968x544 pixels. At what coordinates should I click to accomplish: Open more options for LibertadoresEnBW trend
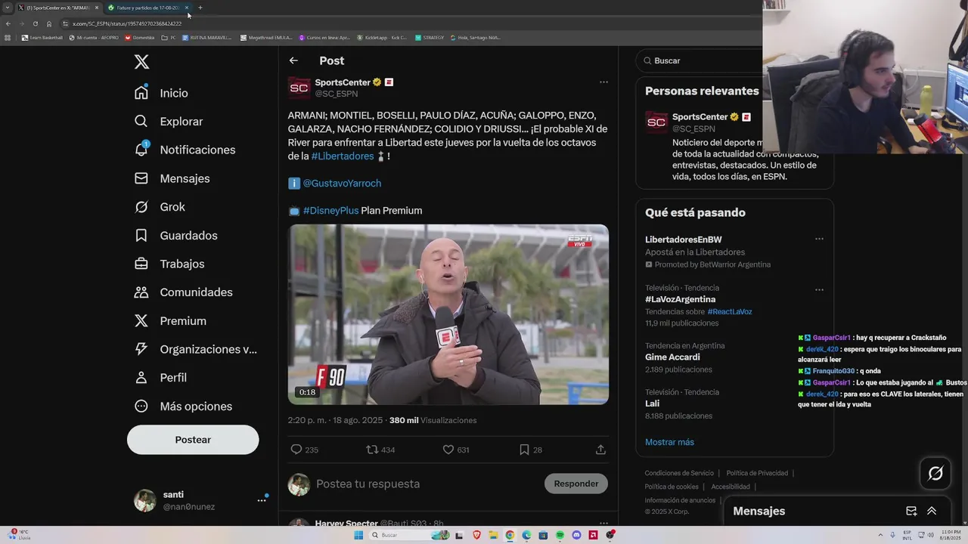819,239
